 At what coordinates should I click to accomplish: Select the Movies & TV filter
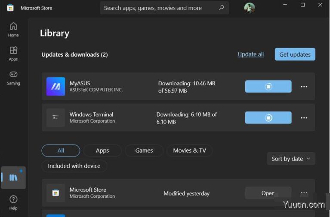(x=189, y=151)
